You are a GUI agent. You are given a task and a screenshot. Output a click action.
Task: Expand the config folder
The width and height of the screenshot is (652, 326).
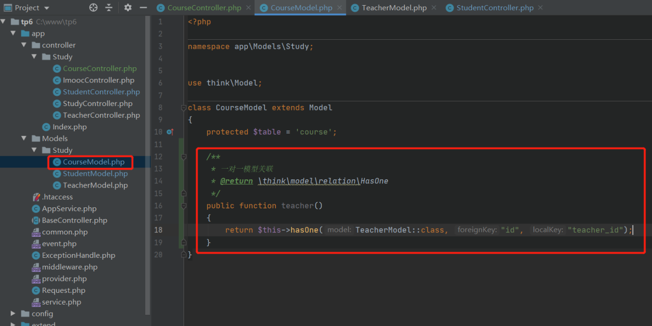[13, 314]
